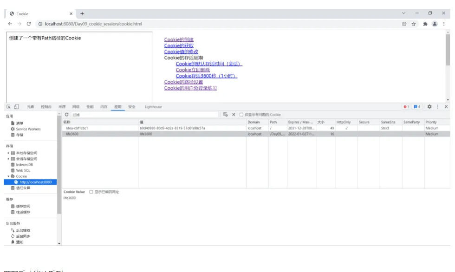Switch to the Console DevTools tab
This screenshot has height=272, width=455.
[46, 107]
